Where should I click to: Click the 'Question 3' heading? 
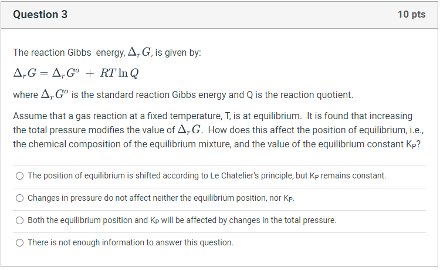coord(40,15)
